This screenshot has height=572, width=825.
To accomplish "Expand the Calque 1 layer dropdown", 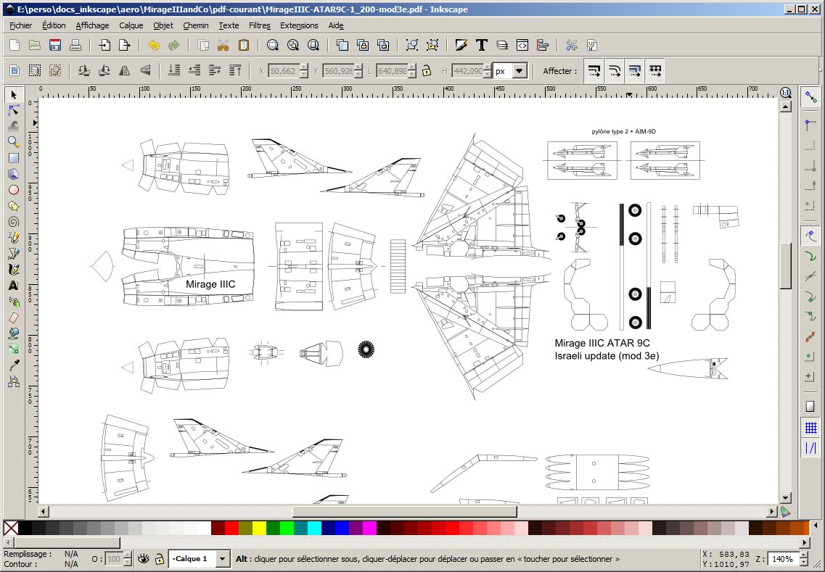I will coord(223,559).
